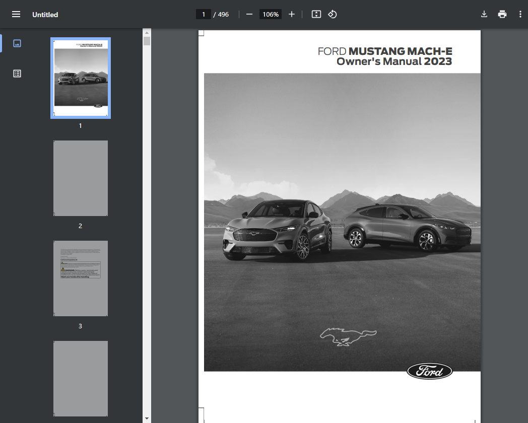Print the document

(502, 15)
